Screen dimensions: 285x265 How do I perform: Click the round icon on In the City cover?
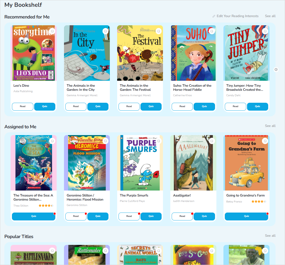[105, 31]
